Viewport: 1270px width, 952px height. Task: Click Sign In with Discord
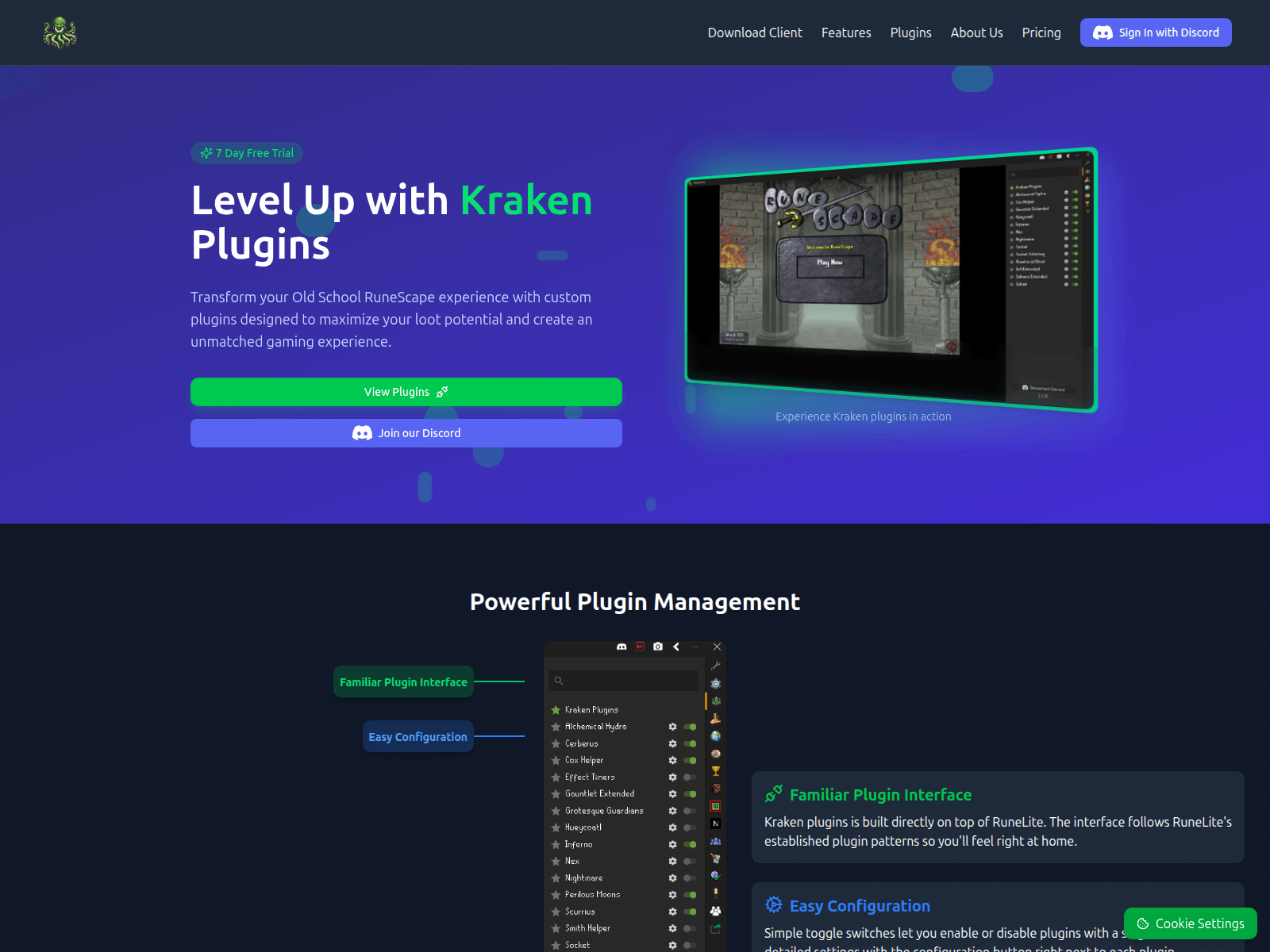point(1156,33)
